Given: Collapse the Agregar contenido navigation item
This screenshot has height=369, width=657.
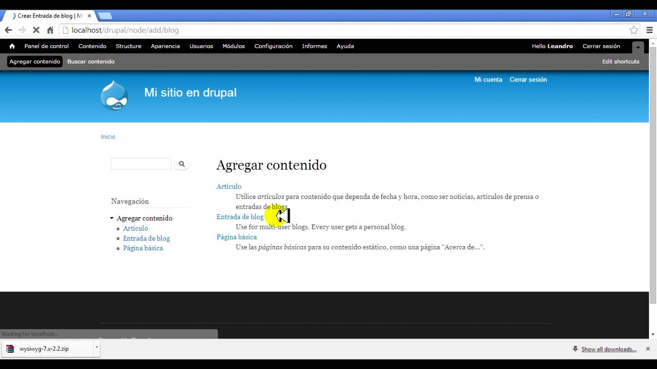Looking at the screenshot, I should [x=112, y=218].
